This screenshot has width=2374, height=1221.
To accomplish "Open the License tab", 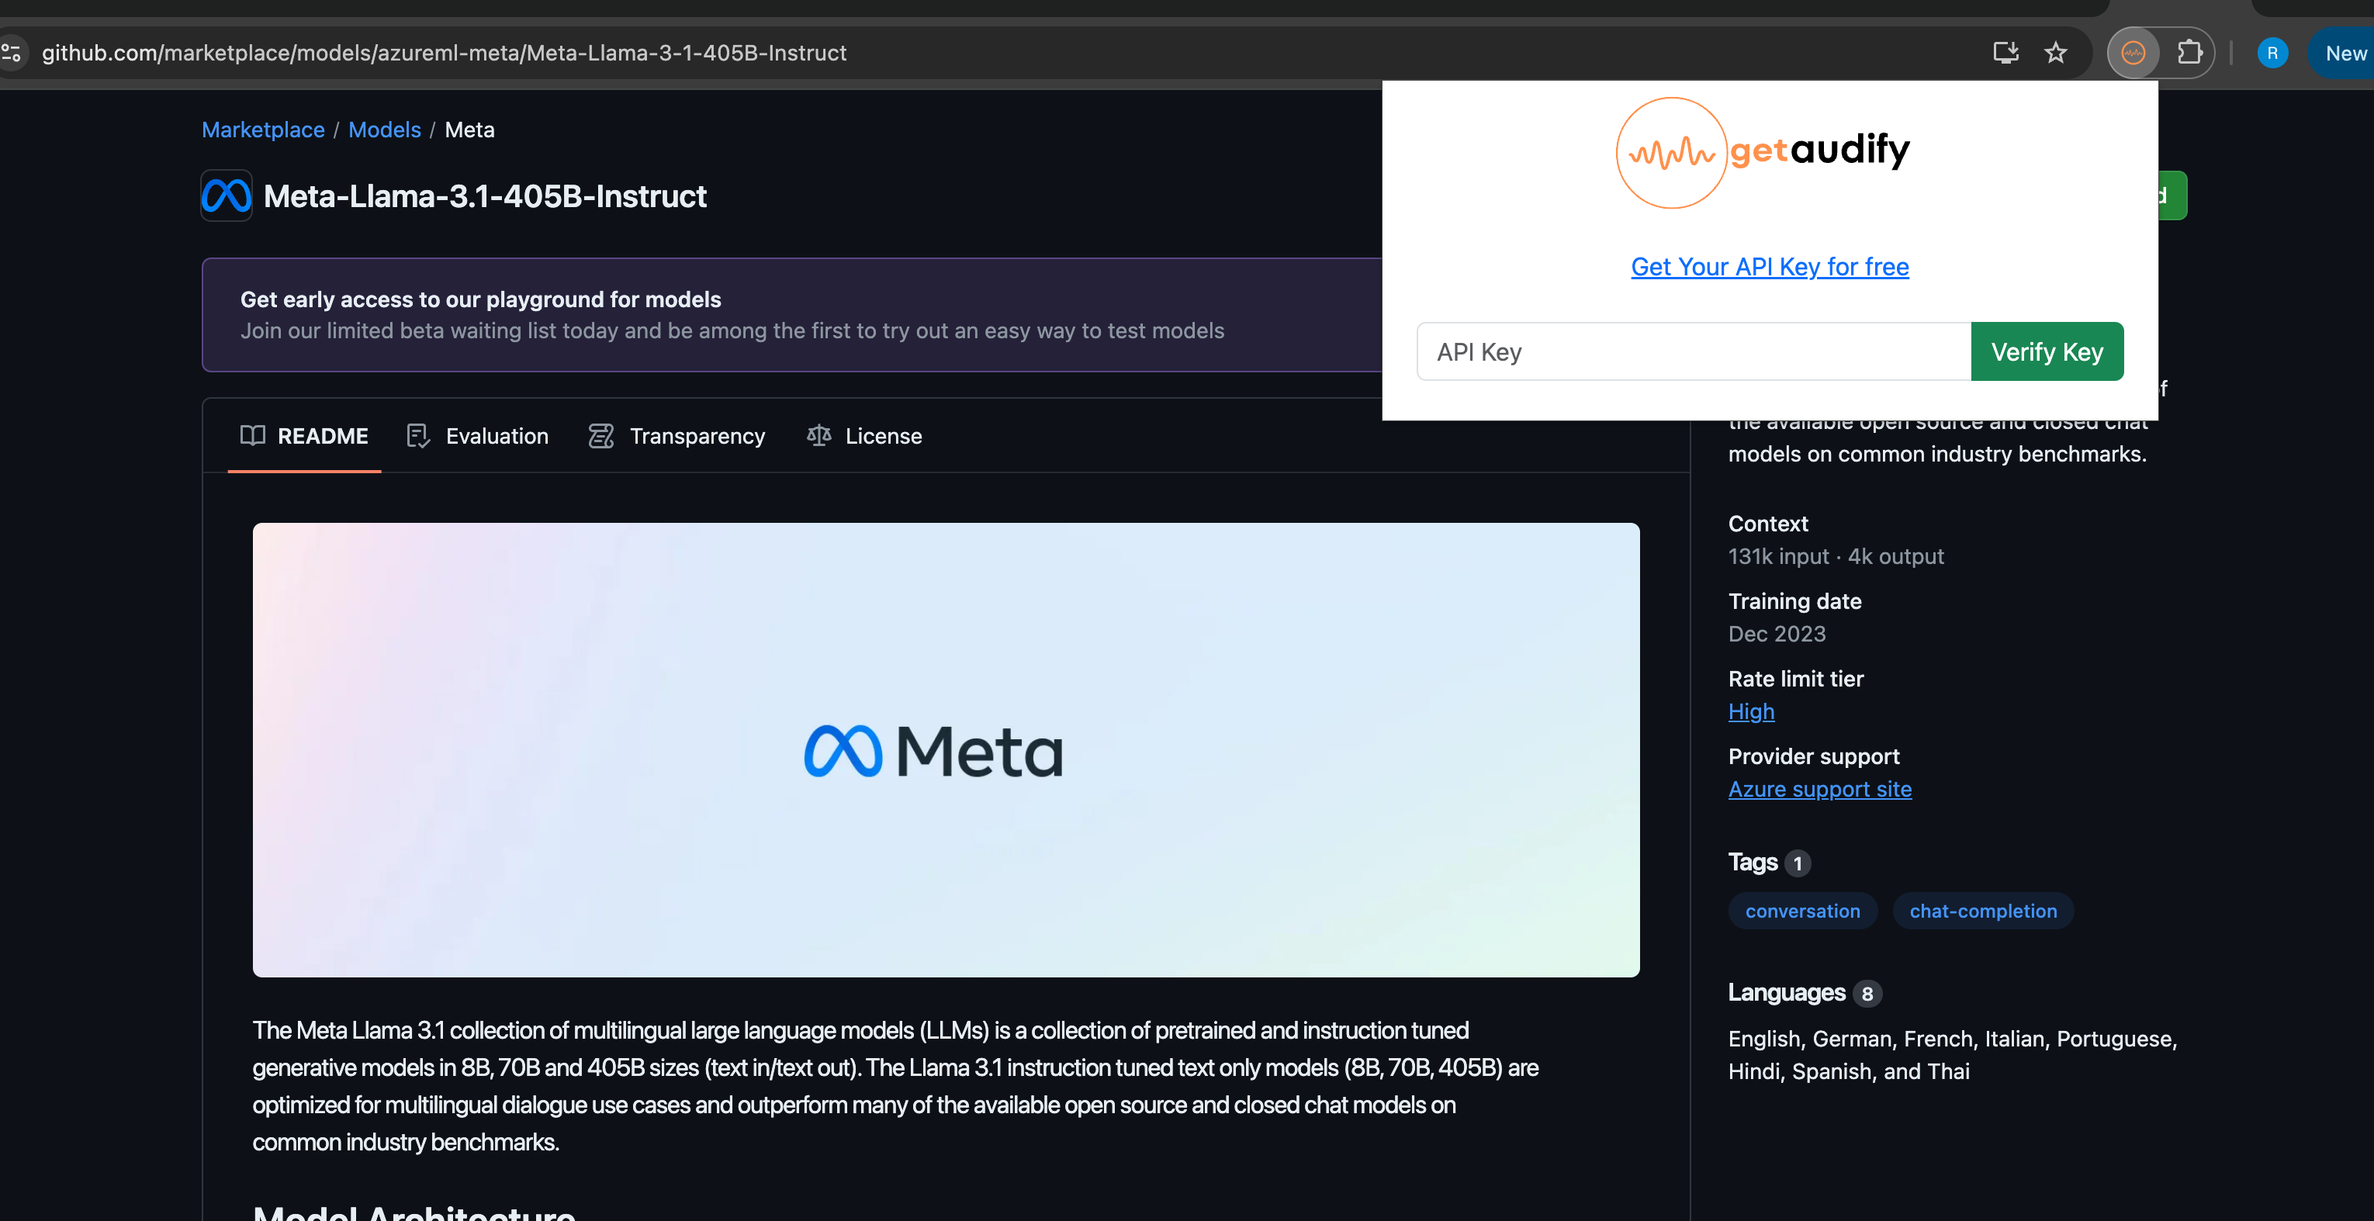I will point(864,436).
